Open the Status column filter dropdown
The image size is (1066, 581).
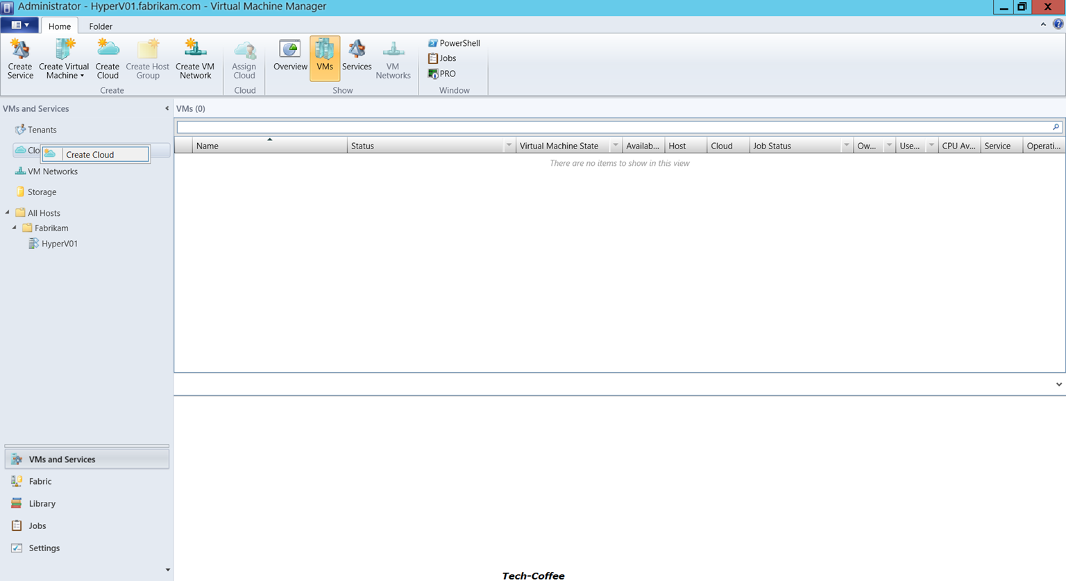coord(509,146)
